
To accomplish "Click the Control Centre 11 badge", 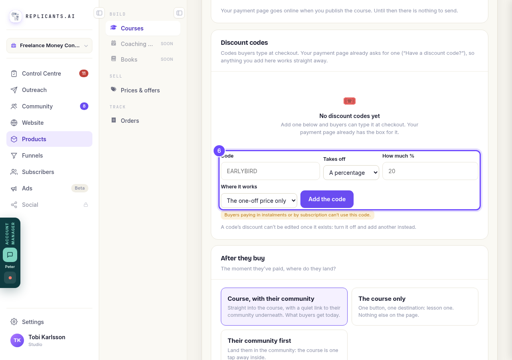I will click(x=84, y=74).
